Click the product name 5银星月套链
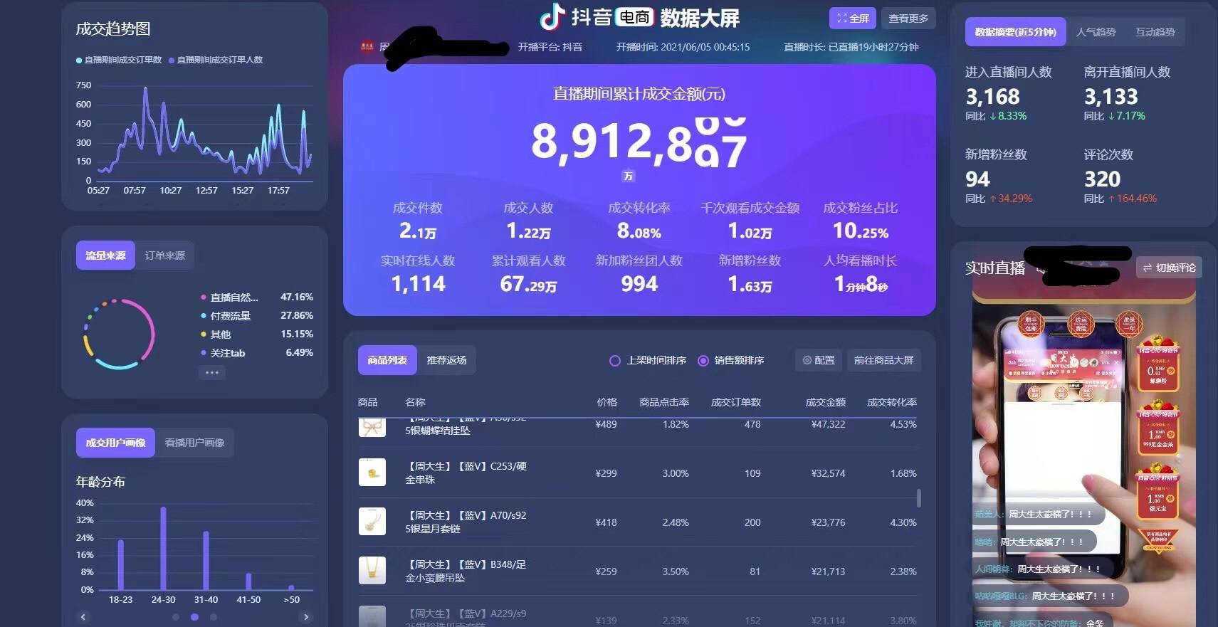The image size is (1218, 627). (433, 529)
